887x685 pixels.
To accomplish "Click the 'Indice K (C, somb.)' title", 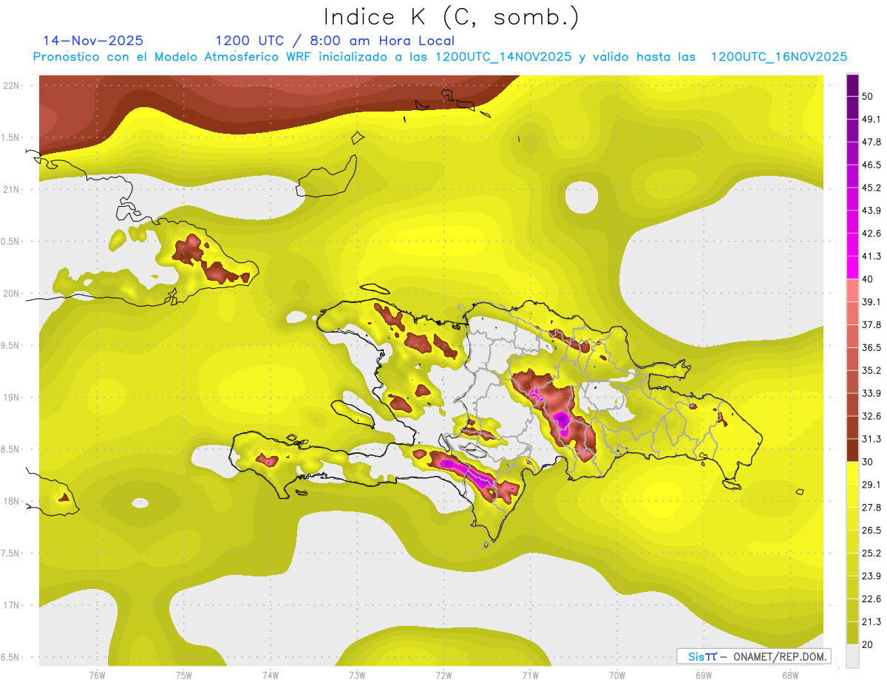I will (x=452, y=17).
